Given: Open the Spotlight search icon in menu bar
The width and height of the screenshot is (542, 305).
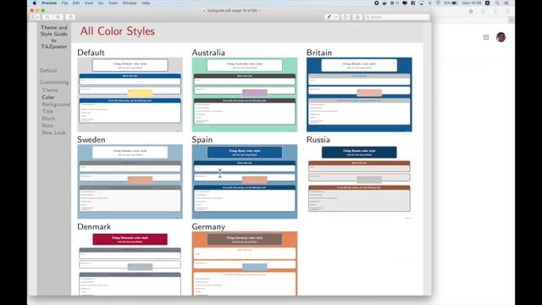Looking at the screenshot, I should 497,3.
